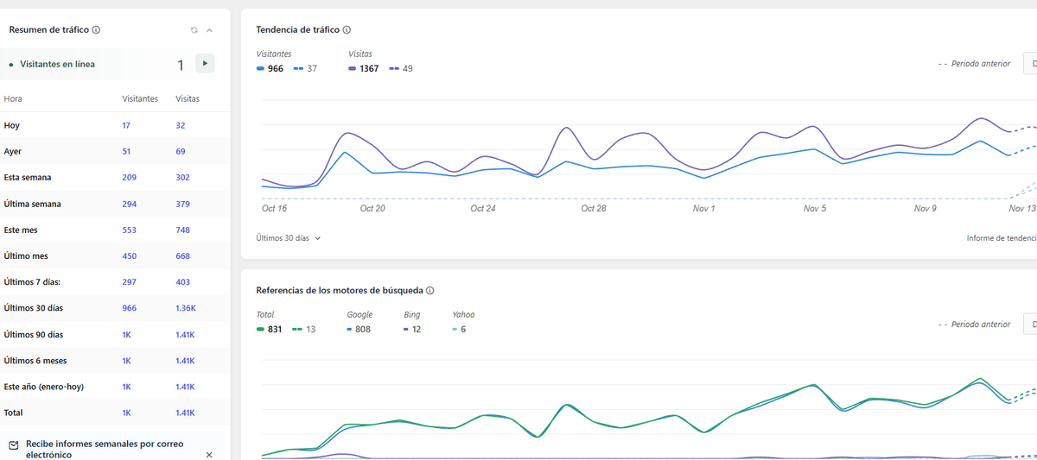Viewport: 1037px width, 460px height.
Task: Collapse the Resumen de tráfico widget
Action: click(x=209, y=30)
